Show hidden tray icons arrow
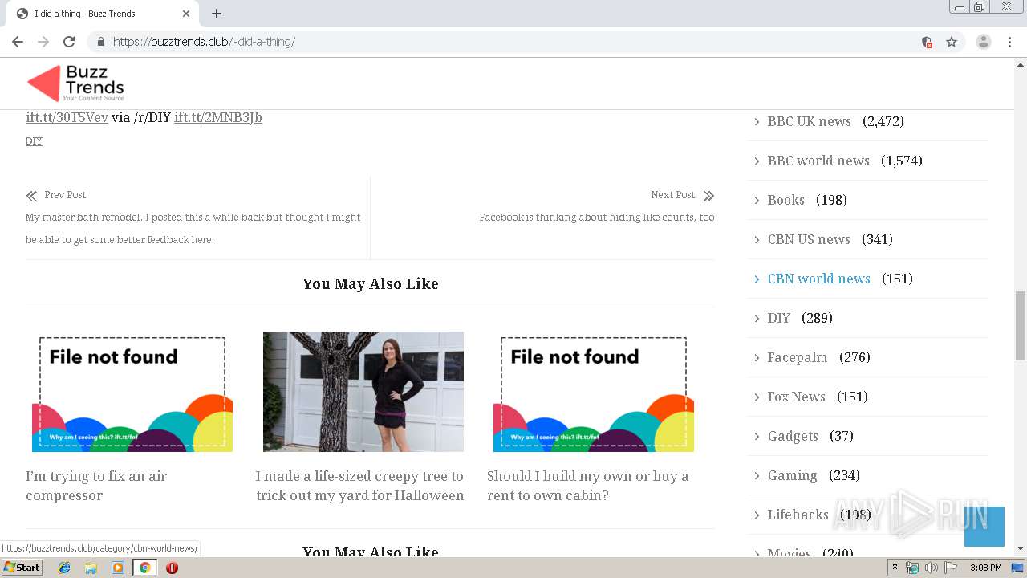Screen dimensions: 1027x578 point(895,568)
